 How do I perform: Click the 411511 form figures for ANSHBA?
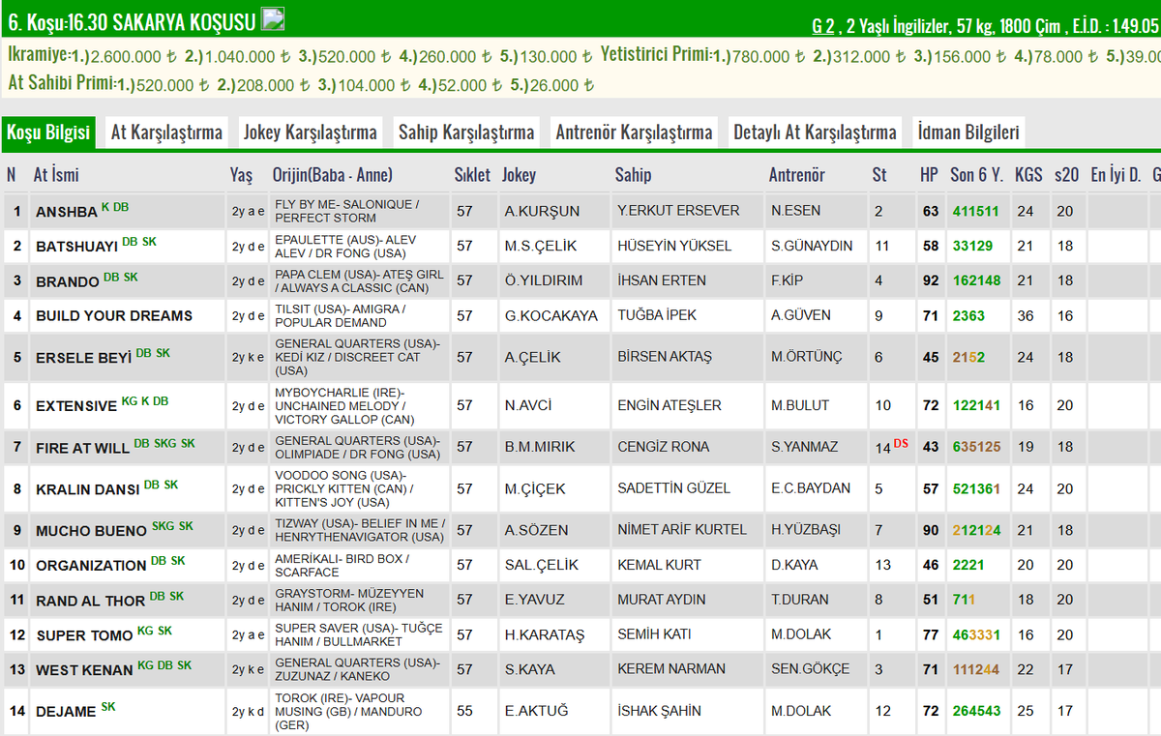(975, 211)
